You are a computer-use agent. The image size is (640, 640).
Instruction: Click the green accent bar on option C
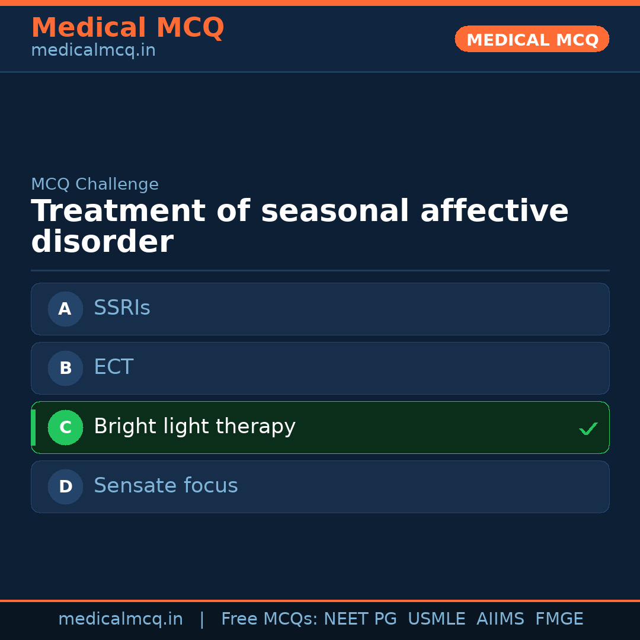pyautogui.click(x=33, y=427)
